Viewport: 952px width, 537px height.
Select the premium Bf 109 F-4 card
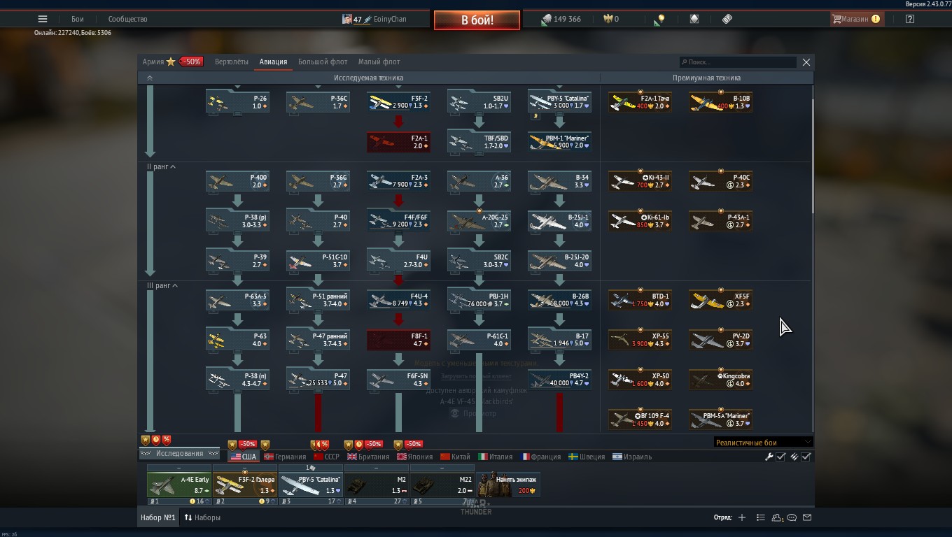click(640, 420)
